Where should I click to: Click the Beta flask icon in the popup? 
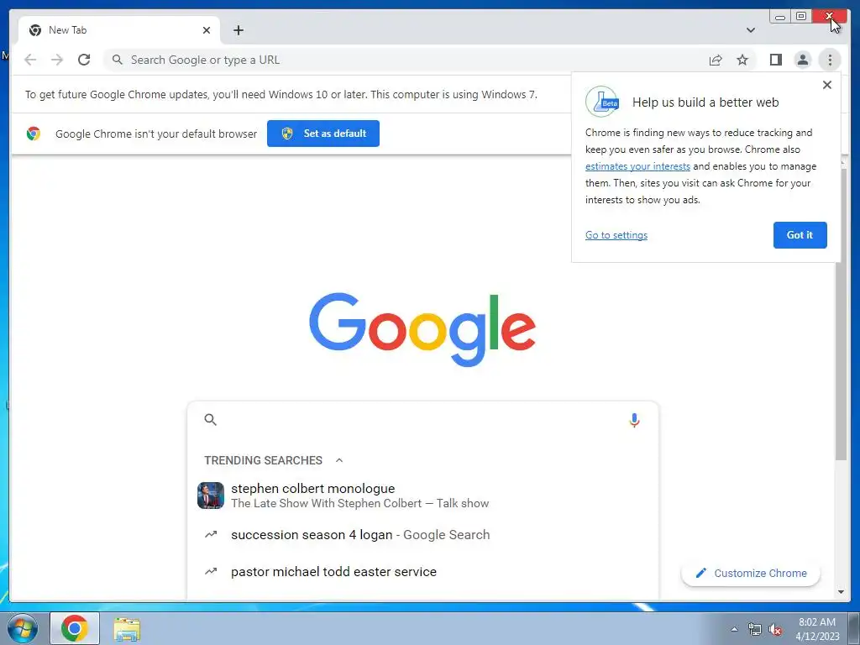tap(601, 102)
